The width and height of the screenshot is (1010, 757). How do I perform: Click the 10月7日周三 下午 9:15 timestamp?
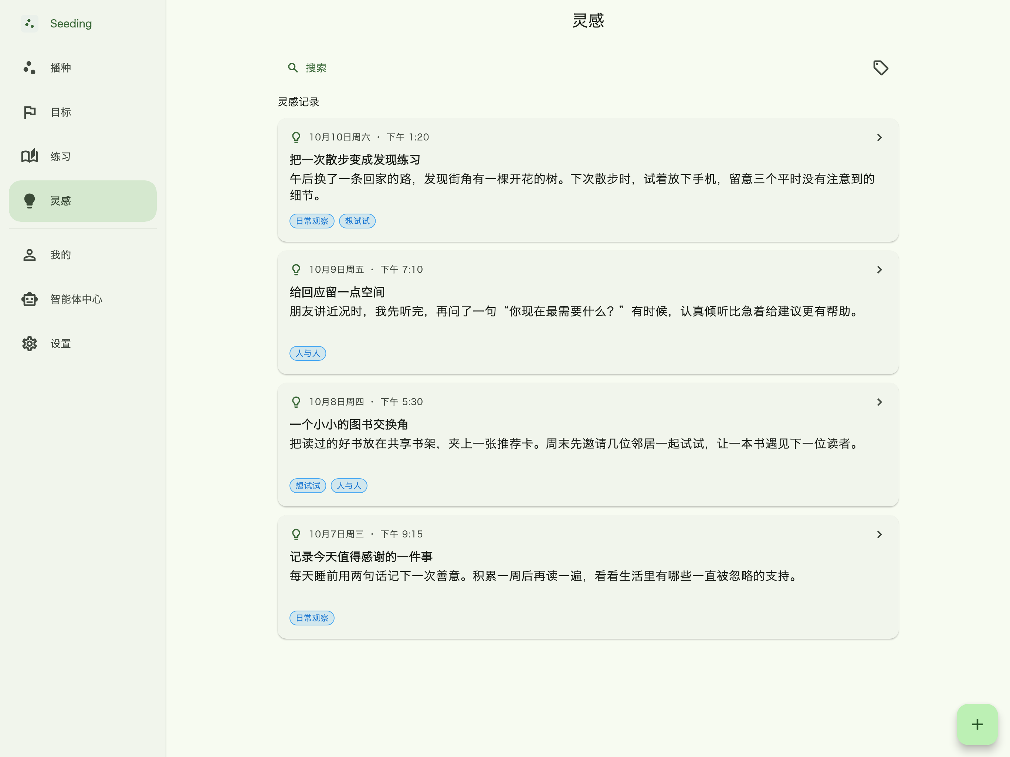[366, 534]
